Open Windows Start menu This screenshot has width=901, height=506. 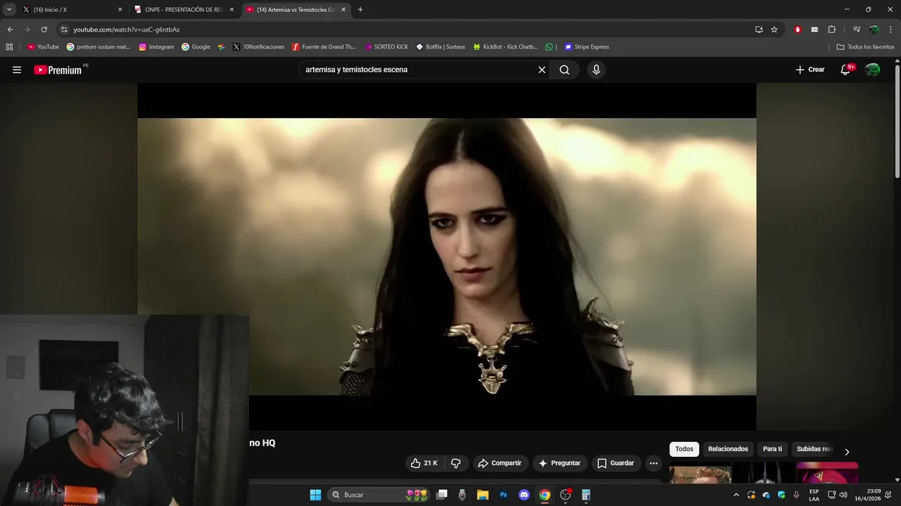315,495
